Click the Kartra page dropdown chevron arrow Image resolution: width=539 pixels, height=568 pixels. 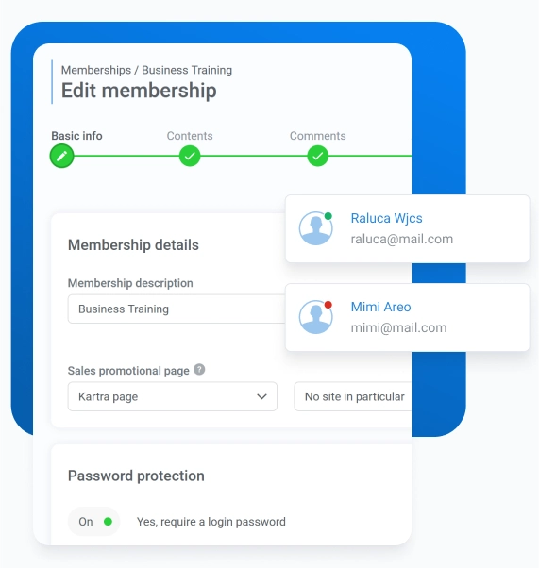click(x=261, y=396)
